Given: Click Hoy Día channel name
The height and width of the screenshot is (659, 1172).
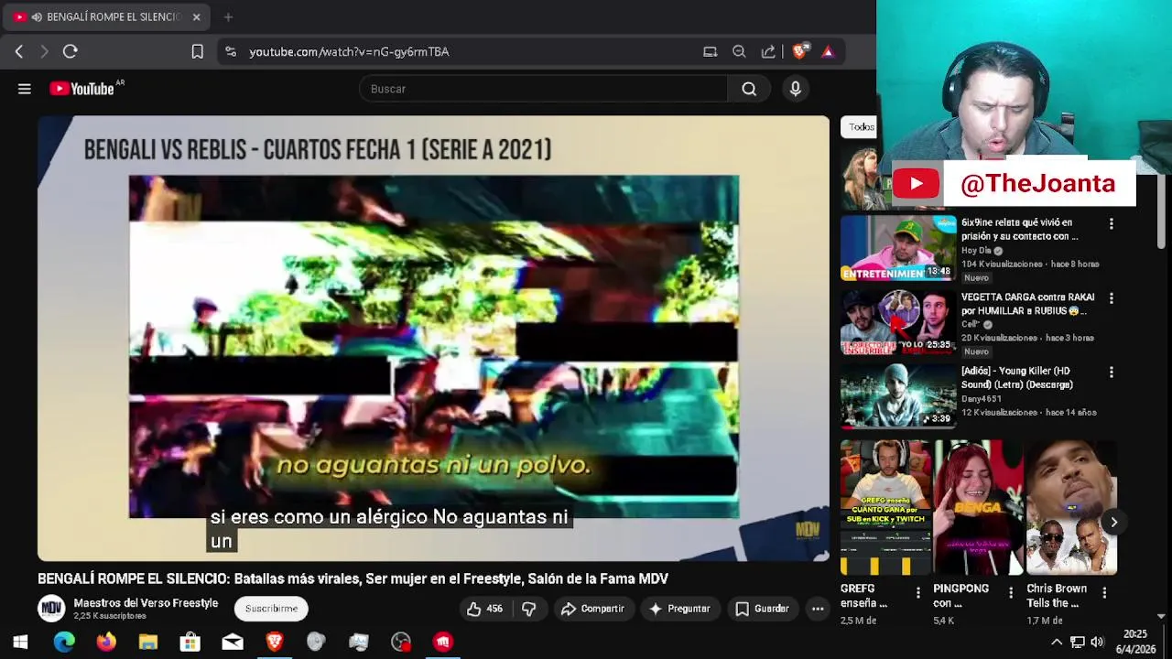Looking at the screenshot, I should [x=976, y=251].
